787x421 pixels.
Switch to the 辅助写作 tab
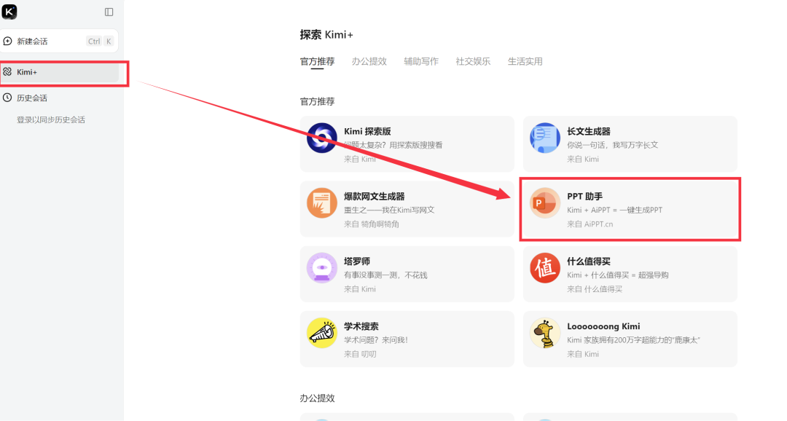tap(421, 62)
